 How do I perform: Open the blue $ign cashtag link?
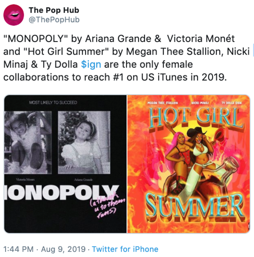[x=91, y=64]
